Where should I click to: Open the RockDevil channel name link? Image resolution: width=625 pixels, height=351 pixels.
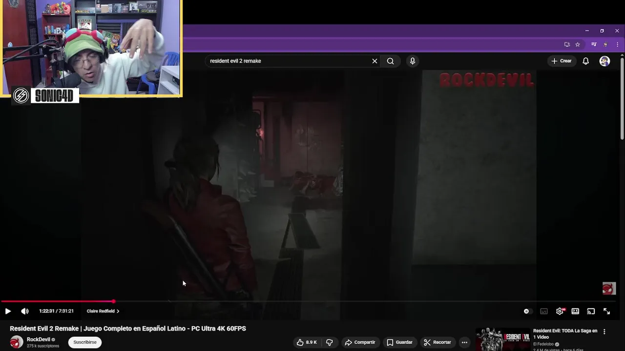pyautogui.click(x=39, y=339)
